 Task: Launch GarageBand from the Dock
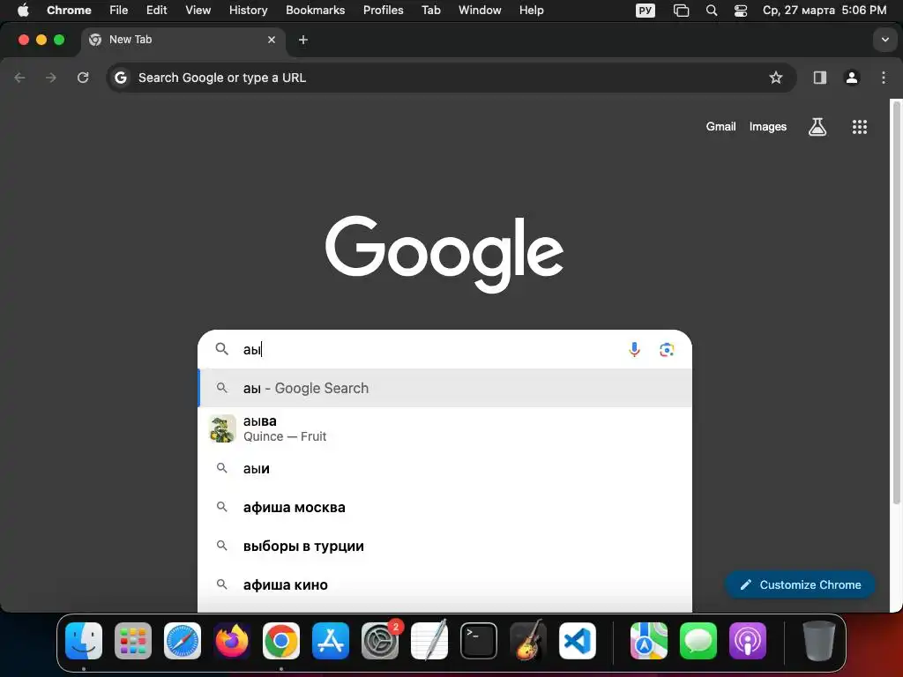(528, 641)
